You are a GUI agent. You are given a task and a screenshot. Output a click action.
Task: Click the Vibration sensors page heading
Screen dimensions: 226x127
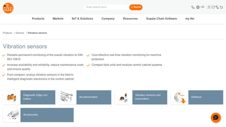[25, 46]
